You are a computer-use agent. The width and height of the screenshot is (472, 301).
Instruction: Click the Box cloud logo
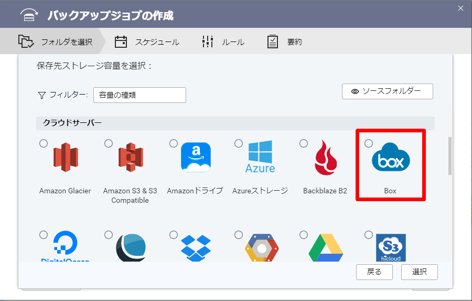point(391,157)
